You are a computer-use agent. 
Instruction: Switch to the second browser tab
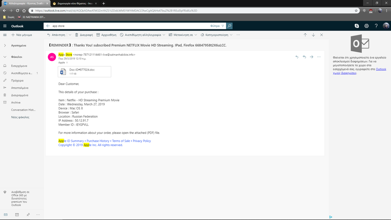[74, 3]
